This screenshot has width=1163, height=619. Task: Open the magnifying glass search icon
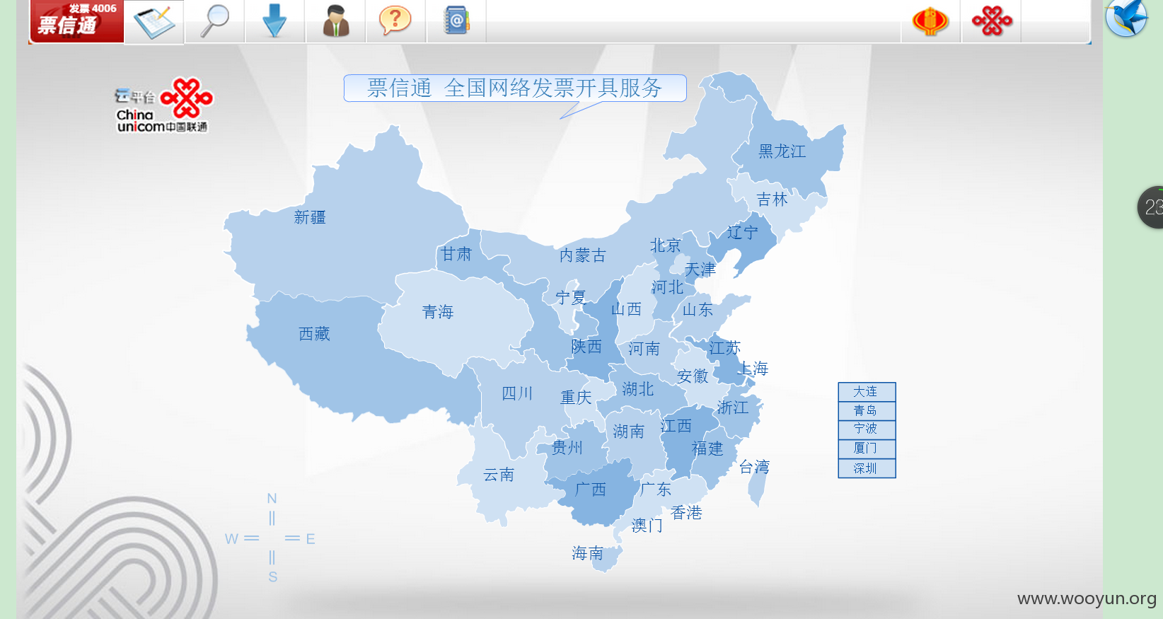[214, 21]
